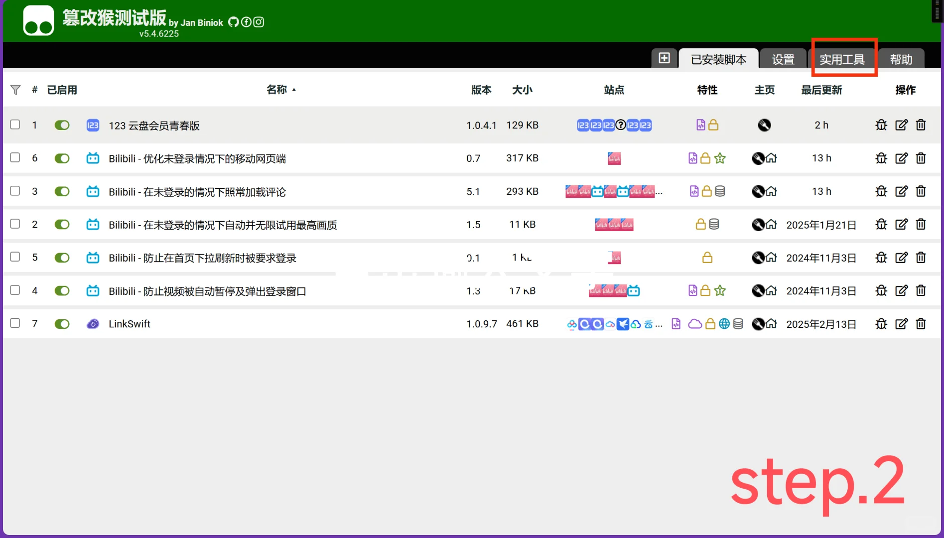Debug the Bilibili 照常加载评论 script
Viewport: 944px width, 538px height.
pos(881,191)
